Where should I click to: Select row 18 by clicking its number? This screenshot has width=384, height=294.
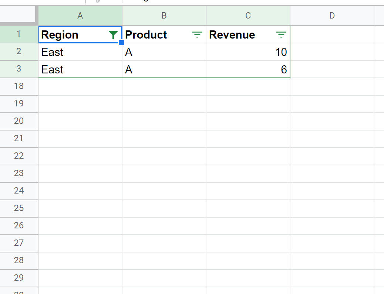click(19, 86)
